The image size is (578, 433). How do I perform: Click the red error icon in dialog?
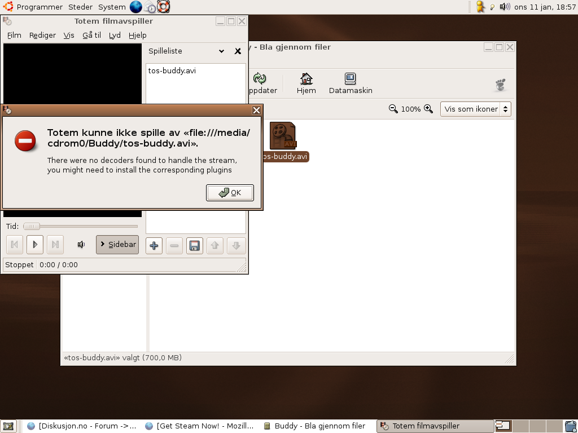pos(25,140)
